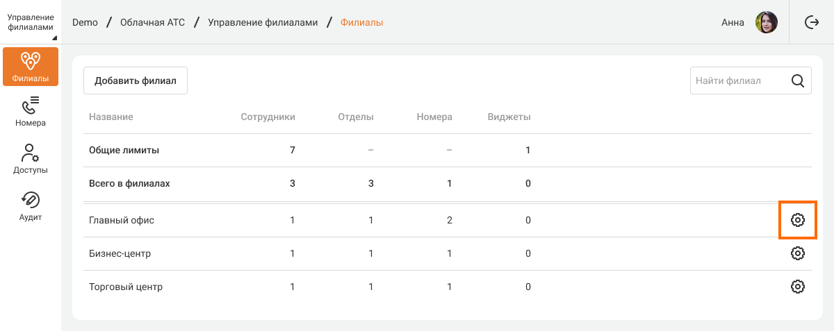Open the Номера sidebar section
834x331 pixels.
[31, 111]
